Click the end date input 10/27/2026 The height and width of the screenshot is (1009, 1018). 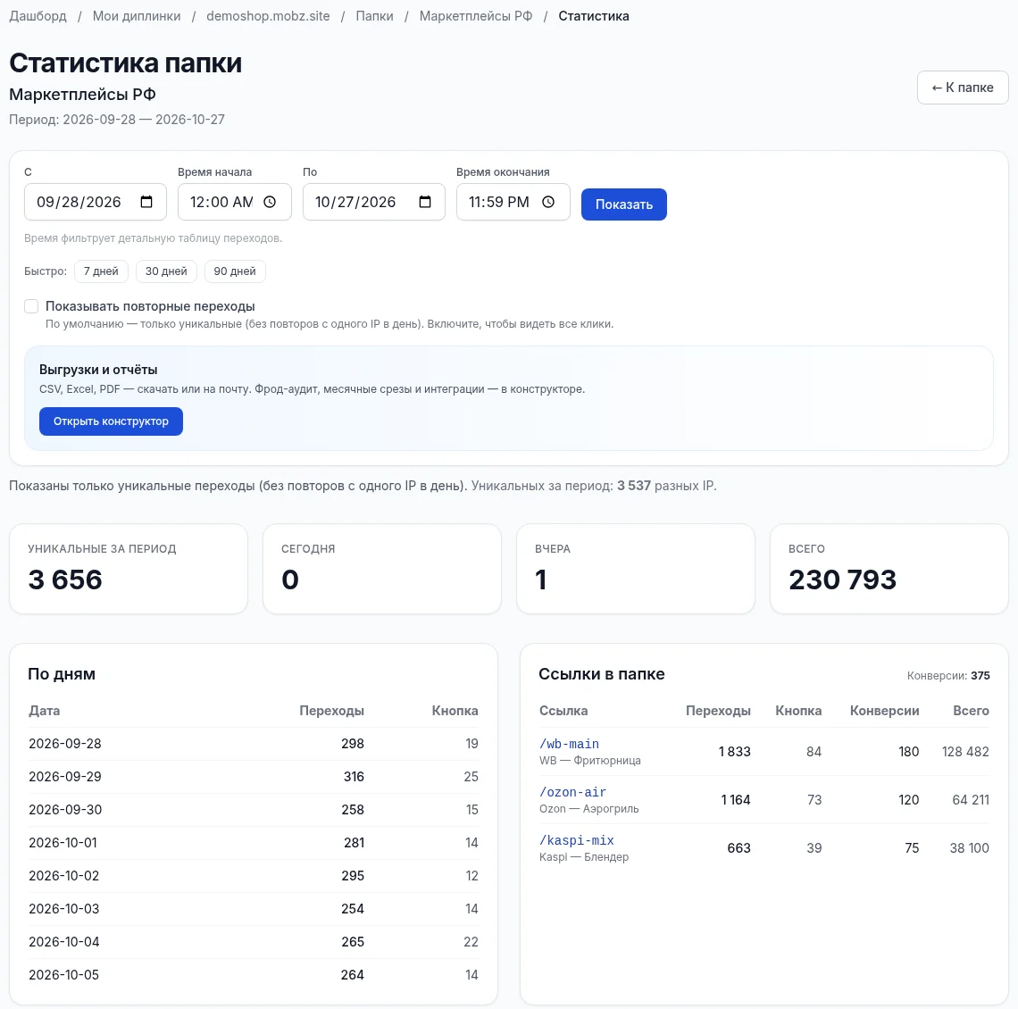(374, 202)
